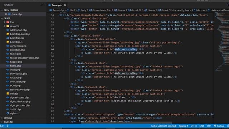The height and width of the screenshot is (129, 229).
Task: Open signUpProcess.php file
Action: tap(20, 105)
